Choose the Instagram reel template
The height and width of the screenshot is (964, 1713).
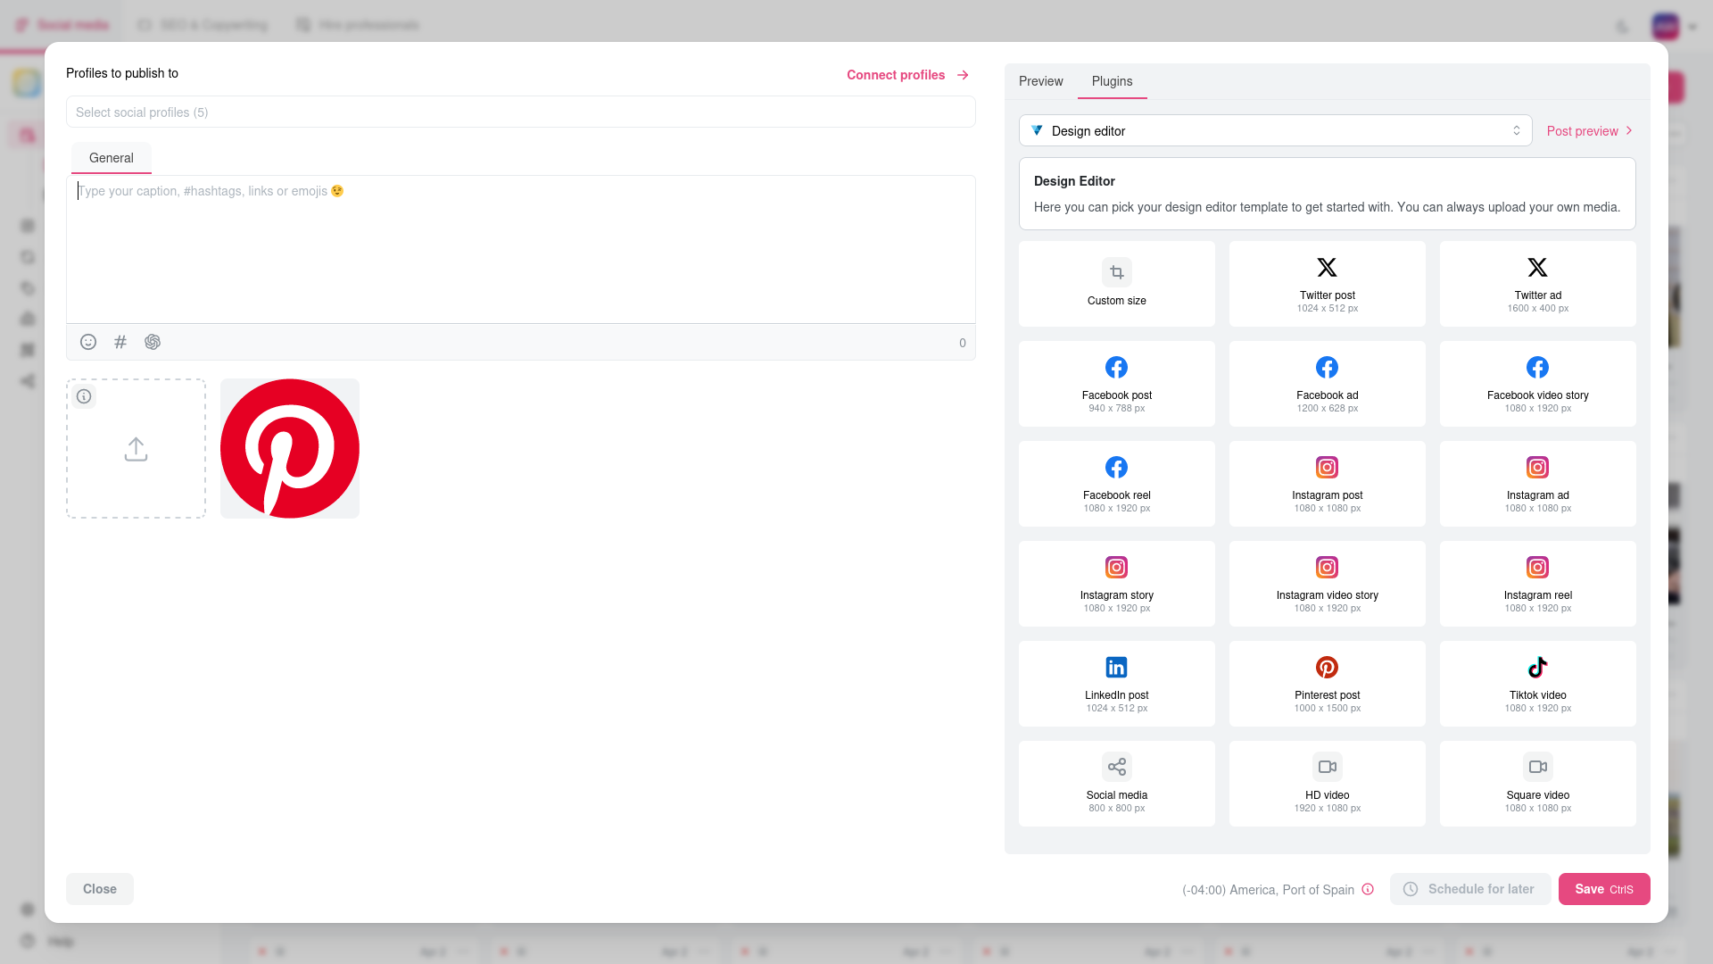click(x=1538, y=584)
